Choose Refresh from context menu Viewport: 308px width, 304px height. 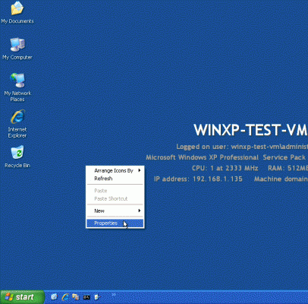coord(115,179)
